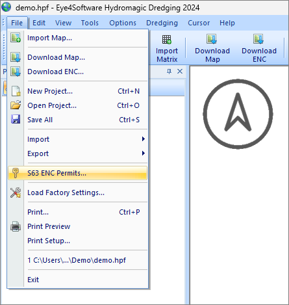Click the Download Map toolbar icon
Image resolution: width=289 pixels, height=305 pixels.
pos(212,39)
